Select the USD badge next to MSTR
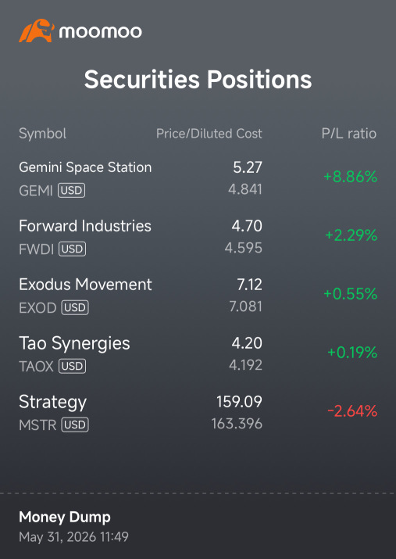 point(75,425)
